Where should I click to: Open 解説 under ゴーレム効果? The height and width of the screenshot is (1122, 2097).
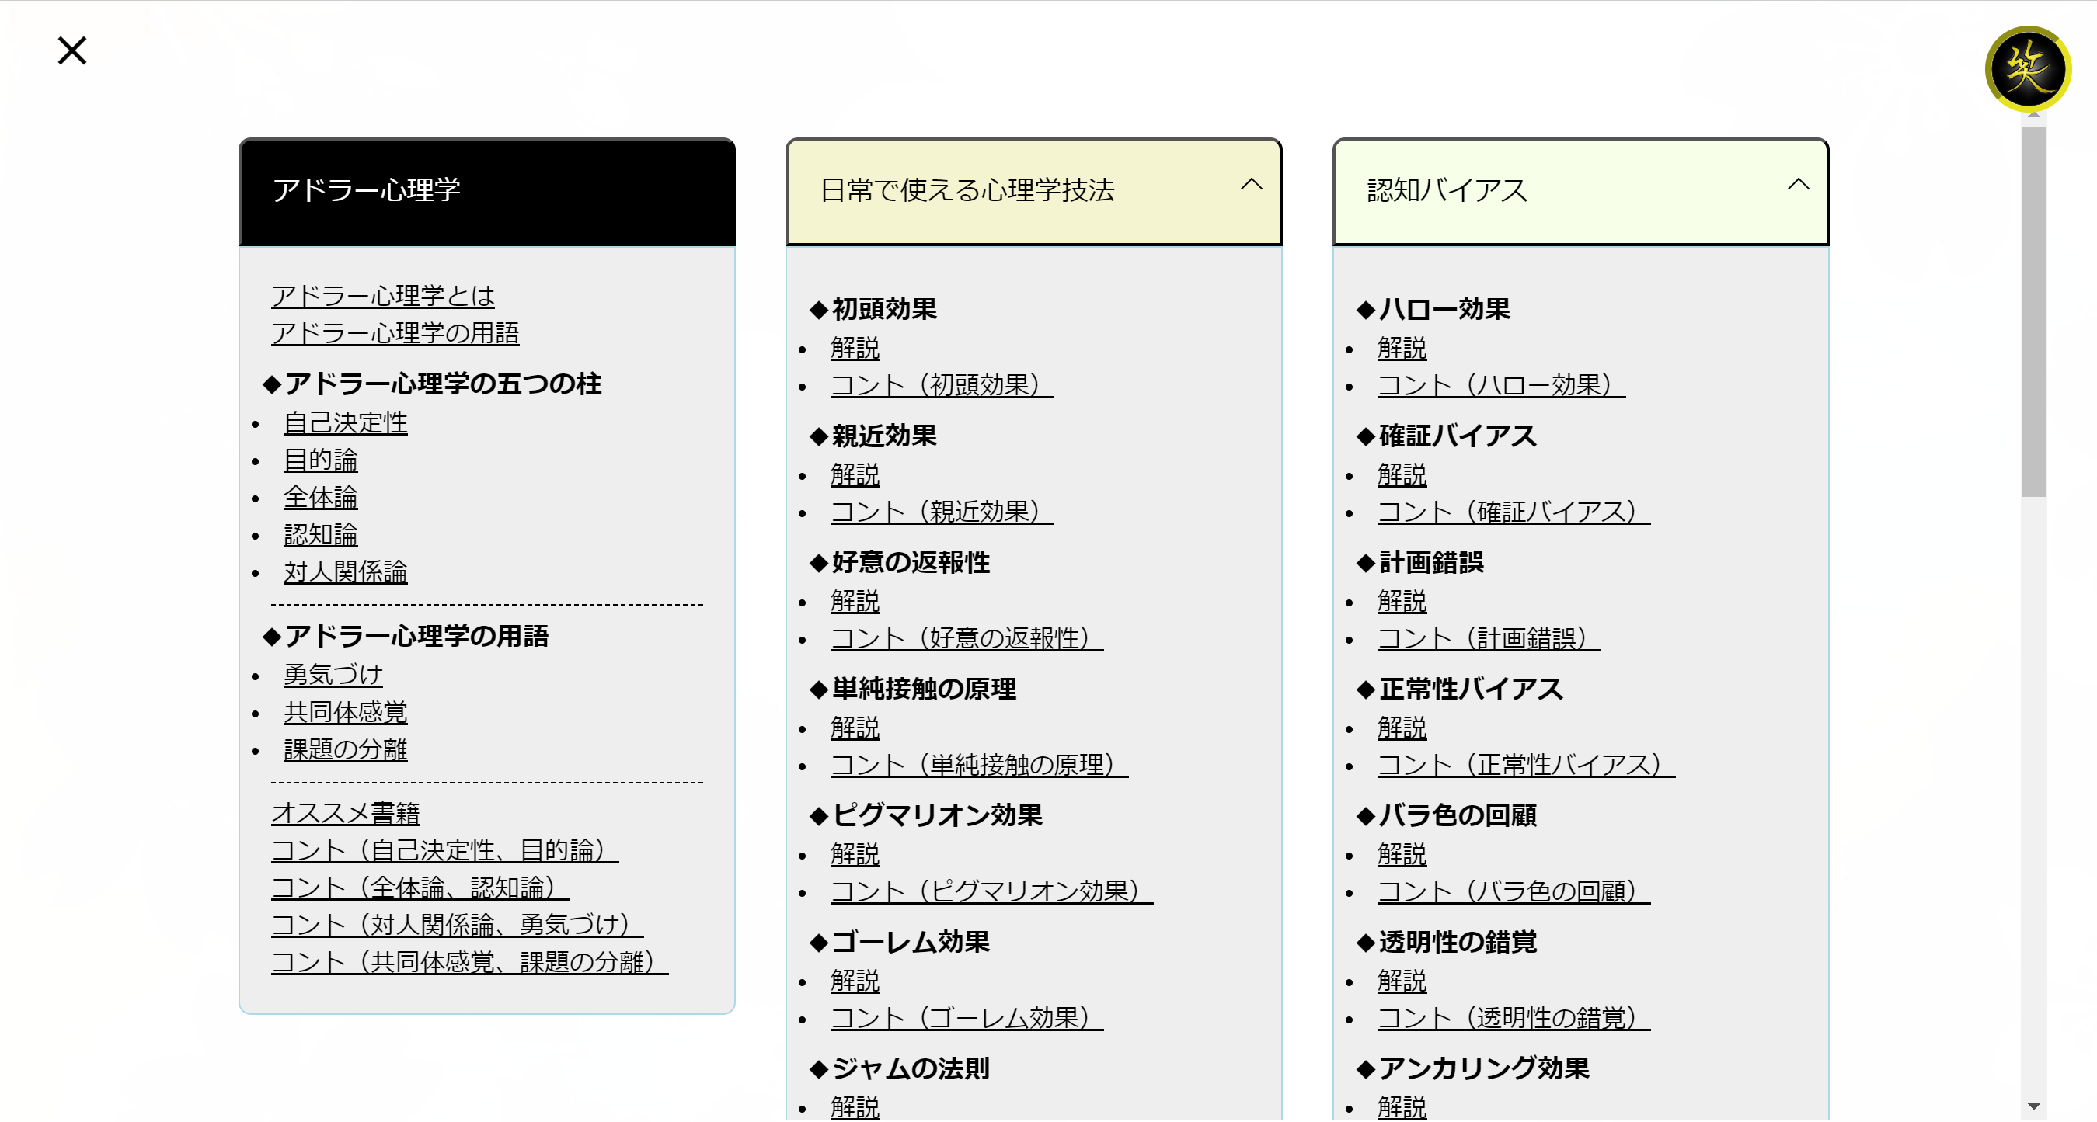coord(855,982)
